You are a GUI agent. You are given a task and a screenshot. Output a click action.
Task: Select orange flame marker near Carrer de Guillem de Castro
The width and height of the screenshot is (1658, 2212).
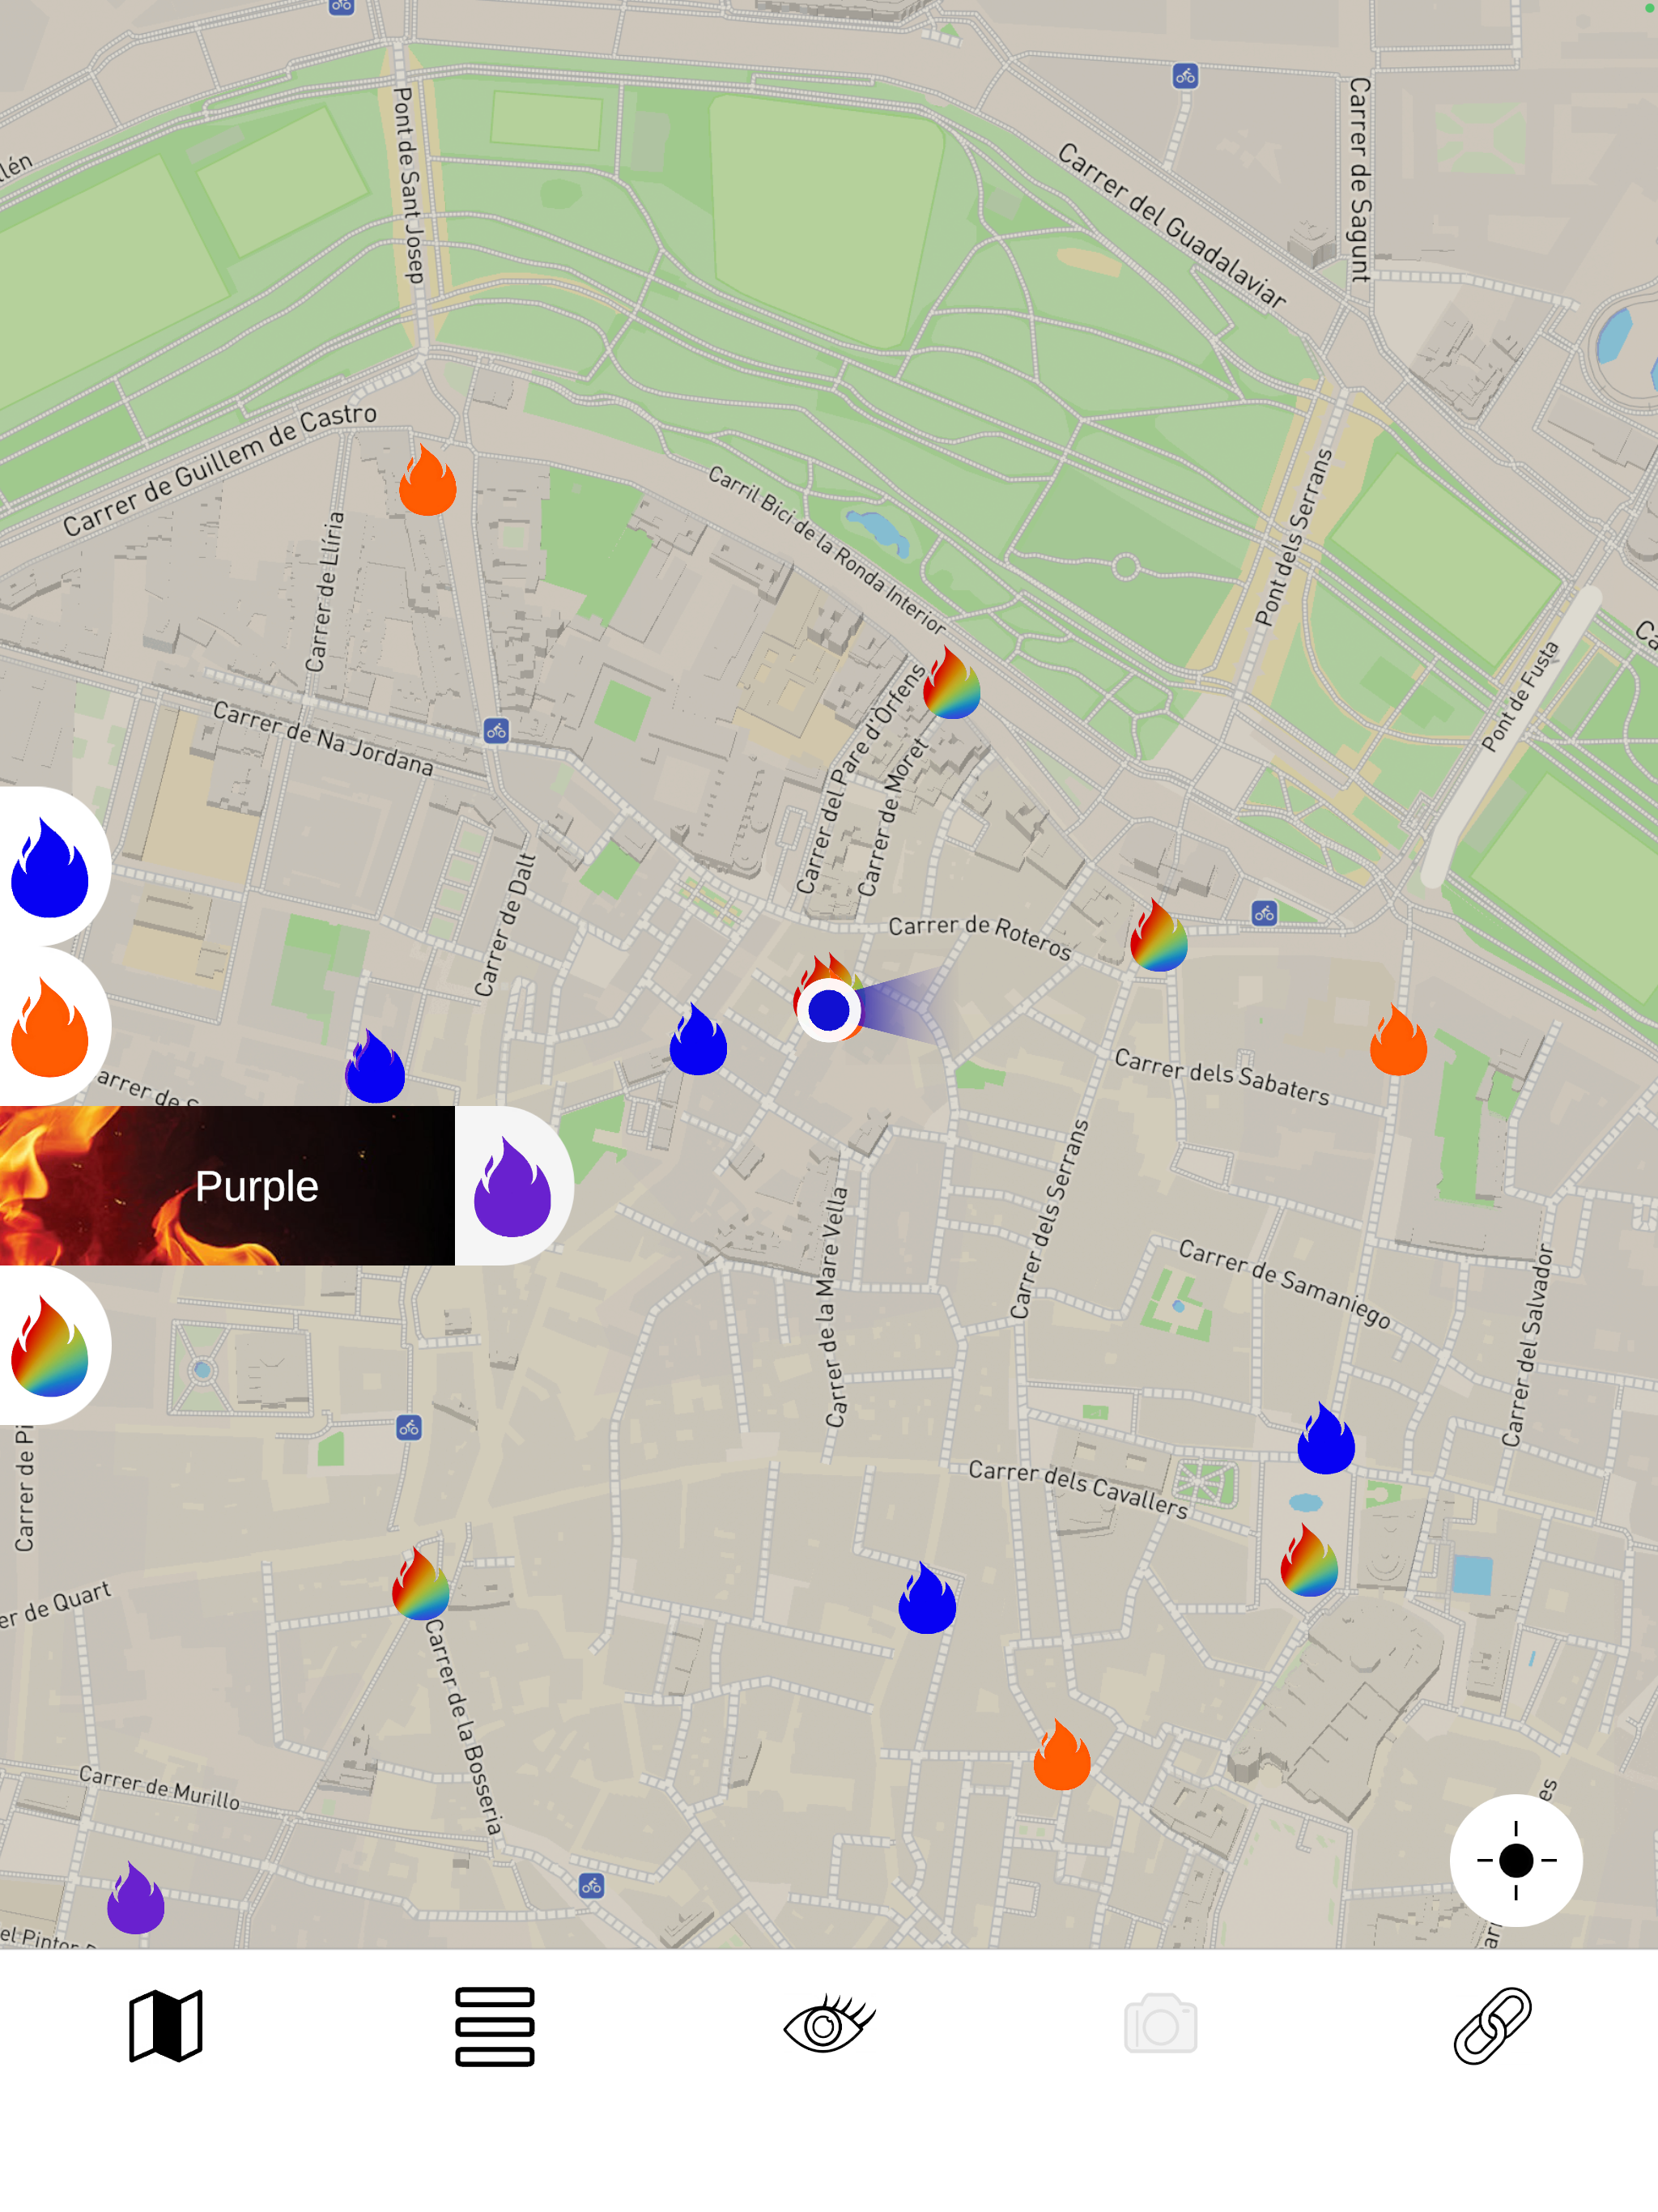point(428,480)
